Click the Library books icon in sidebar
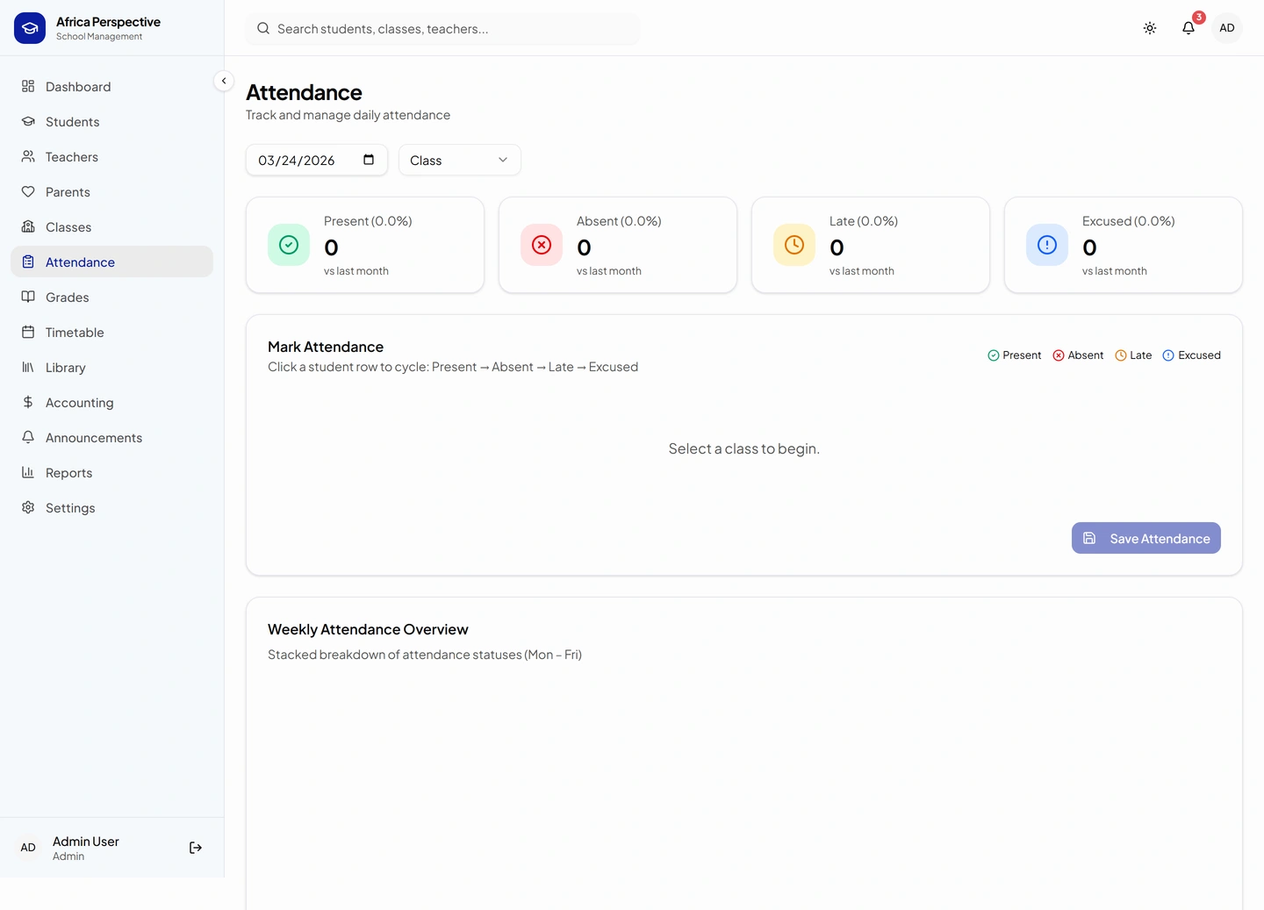Screen dimensions: 1264x910 coord(28,367)
